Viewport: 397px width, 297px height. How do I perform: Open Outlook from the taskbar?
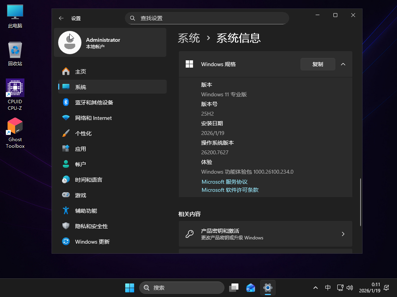tap(250, 288)
